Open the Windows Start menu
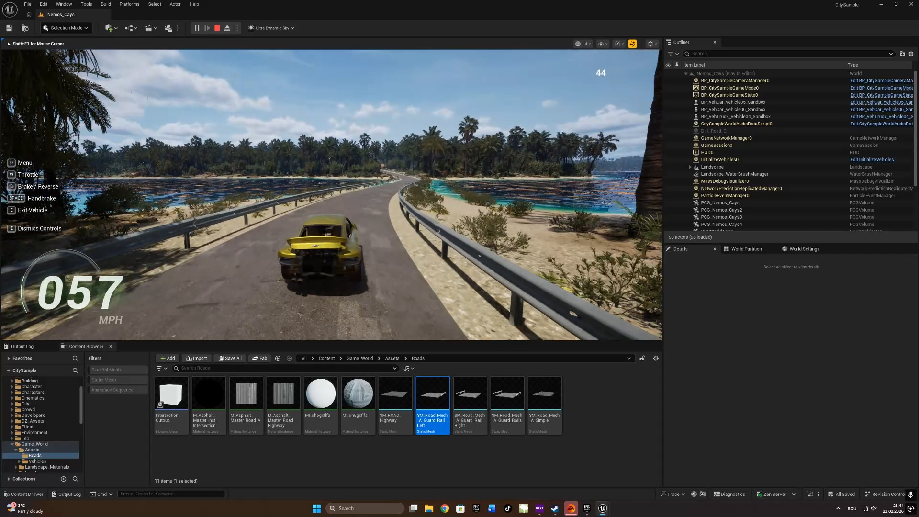This screenshot has width=919, height=517. pos(316,508)
